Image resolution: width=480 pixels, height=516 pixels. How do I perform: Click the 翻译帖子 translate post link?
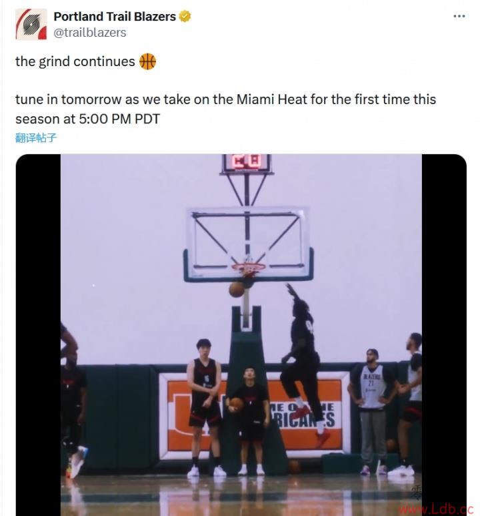[36, 138]
